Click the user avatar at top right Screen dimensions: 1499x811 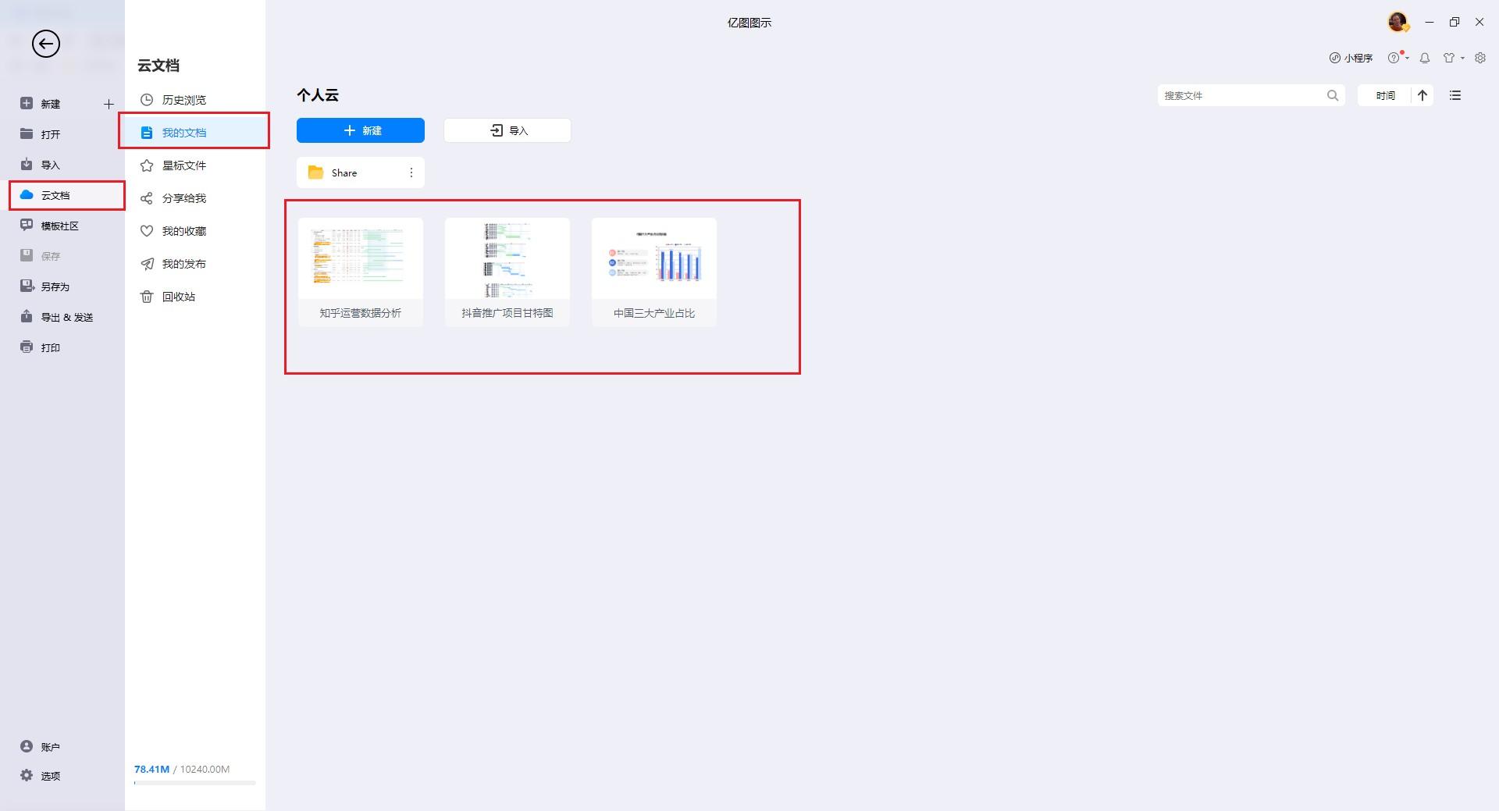click(x=1398, y=23)
